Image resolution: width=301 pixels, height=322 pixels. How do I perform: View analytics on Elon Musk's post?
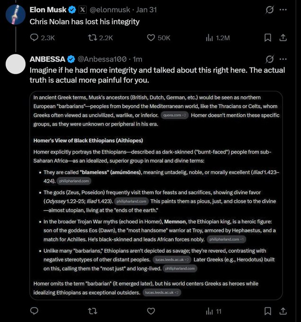coord(210,37)
